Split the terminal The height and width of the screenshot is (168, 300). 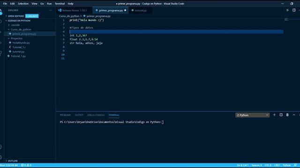pyautogui.click(x=281, y=115)
